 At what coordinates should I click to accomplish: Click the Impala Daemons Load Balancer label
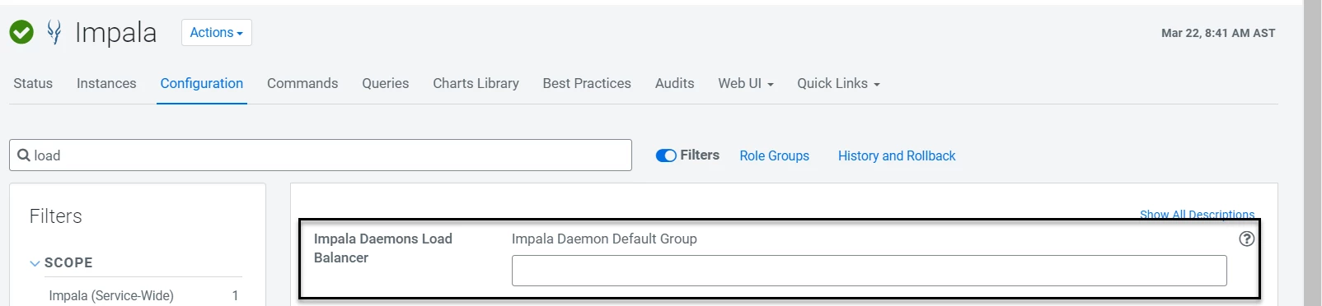[383, 248]
